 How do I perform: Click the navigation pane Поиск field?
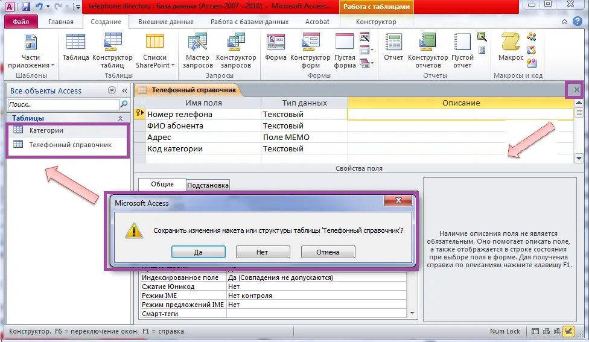(63, 104)
